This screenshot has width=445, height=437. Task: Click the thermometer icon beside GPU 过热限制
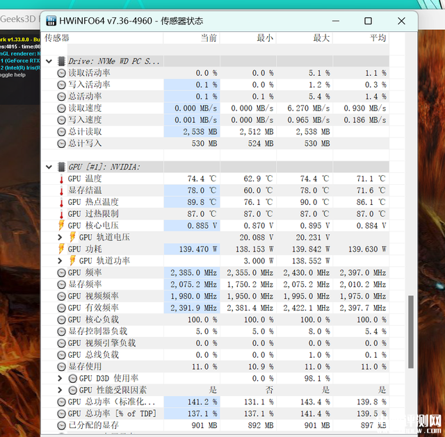(61, 215)
